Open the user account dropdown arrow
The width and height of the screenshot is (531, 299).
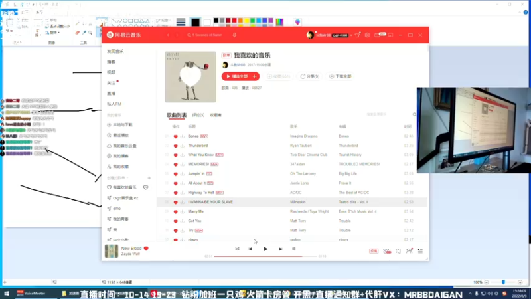tap(351, 35)
